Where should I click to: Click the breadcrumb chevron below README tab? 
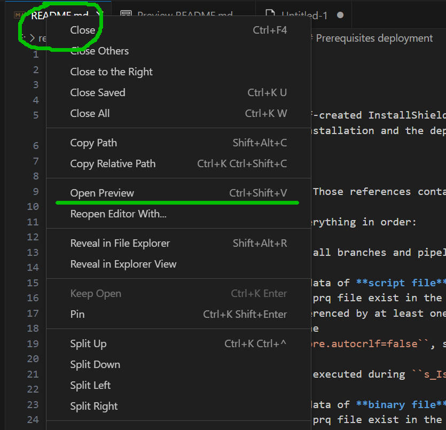(x=33, y=38)
